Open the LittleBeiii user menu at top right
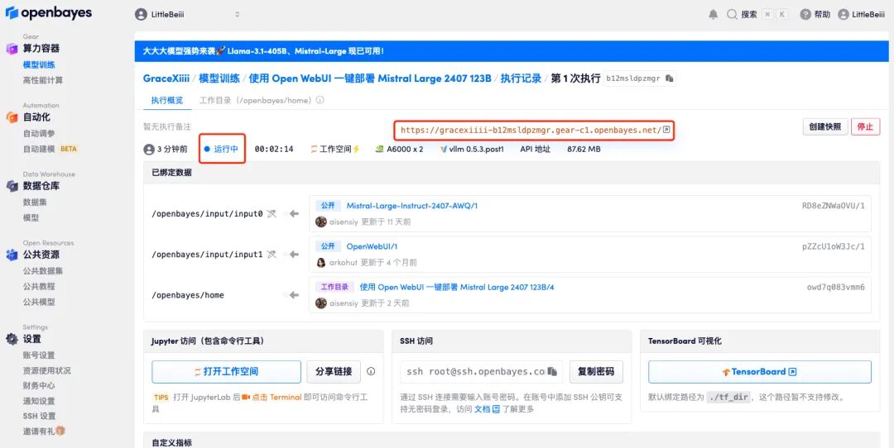Image resolution: width=894 pixels, height=448 pixels. point(861,14)
